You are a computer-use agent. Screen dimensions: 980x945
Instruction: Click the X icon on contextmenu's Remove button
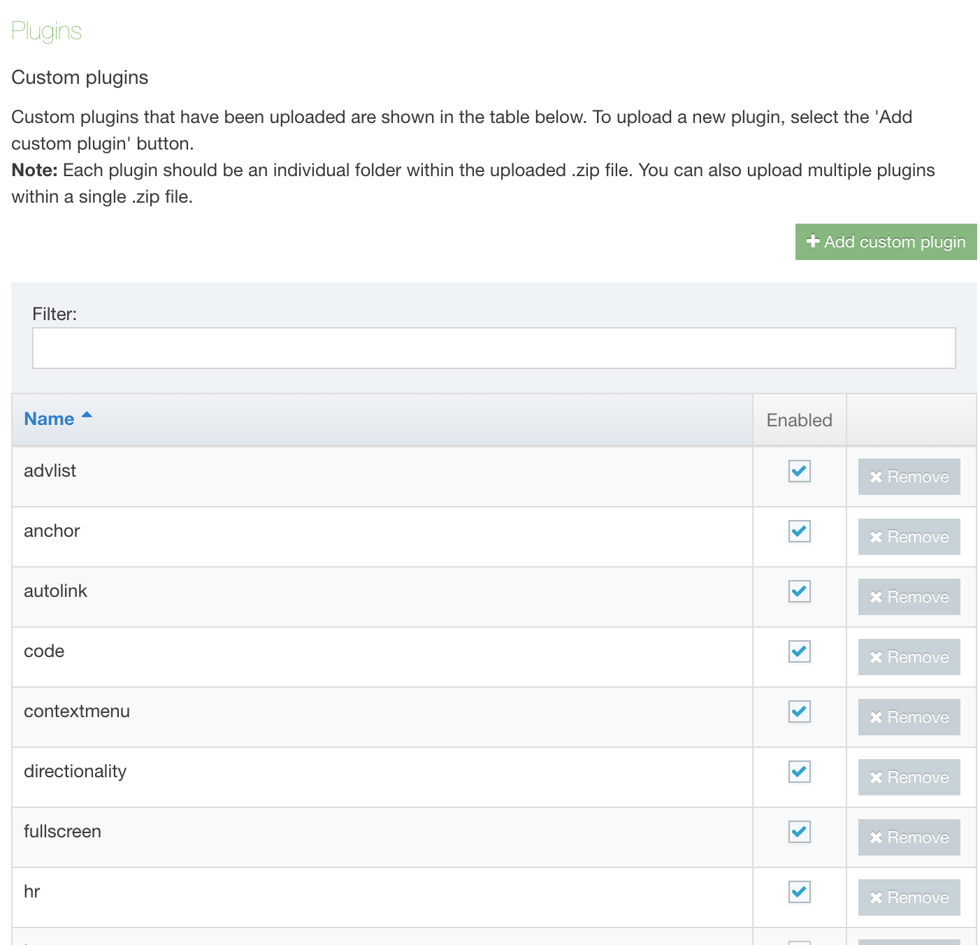[875, 717]
